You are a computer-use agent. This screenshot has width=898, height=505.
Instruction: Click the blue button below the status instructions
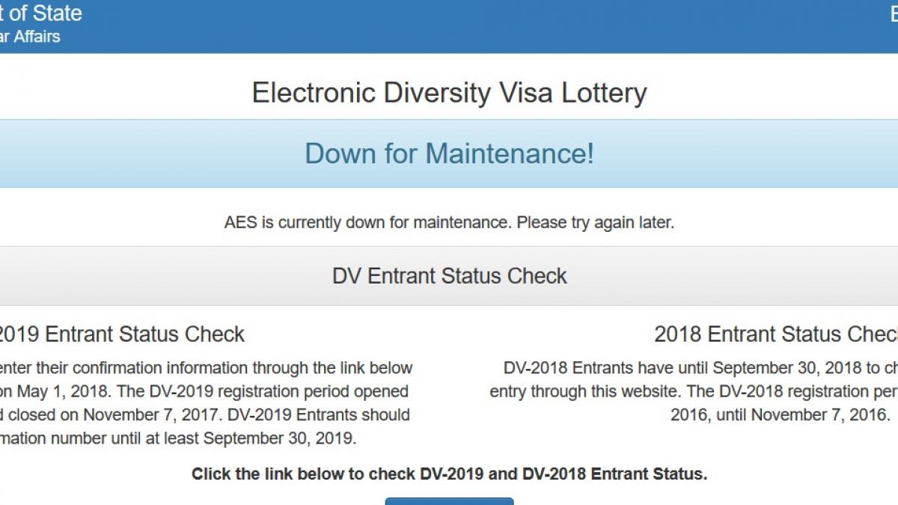point(449,501)
